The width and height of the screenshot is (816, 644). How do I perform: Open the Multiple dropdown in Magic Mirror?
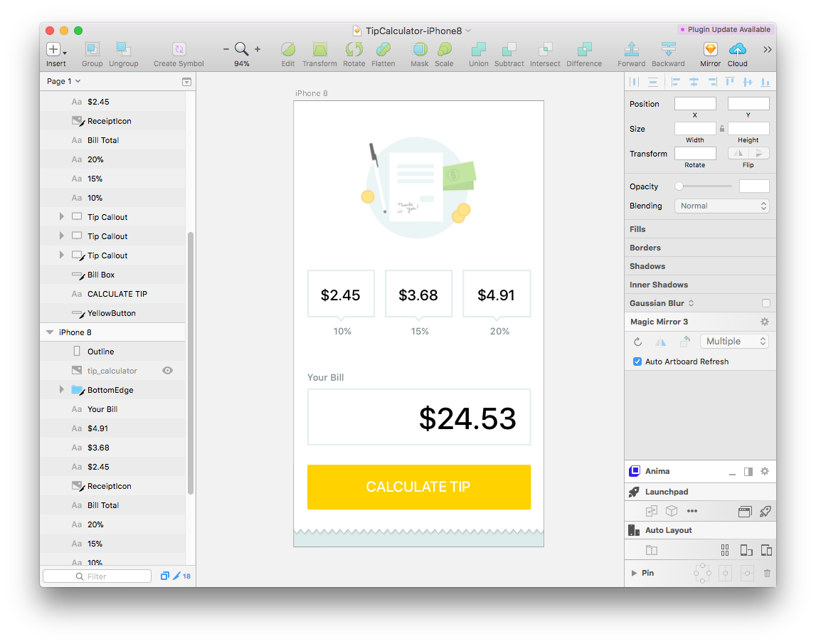coord(734,341)
